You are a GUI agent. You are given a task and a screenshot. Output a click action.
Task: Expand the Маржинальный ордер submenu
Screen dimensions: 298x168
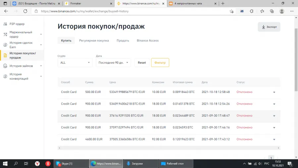(x=41, y=35)
